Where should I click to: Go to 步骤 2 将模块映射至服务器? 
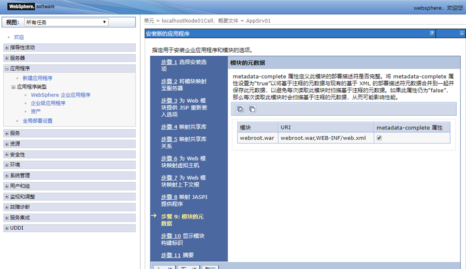(x=169, y=81)
